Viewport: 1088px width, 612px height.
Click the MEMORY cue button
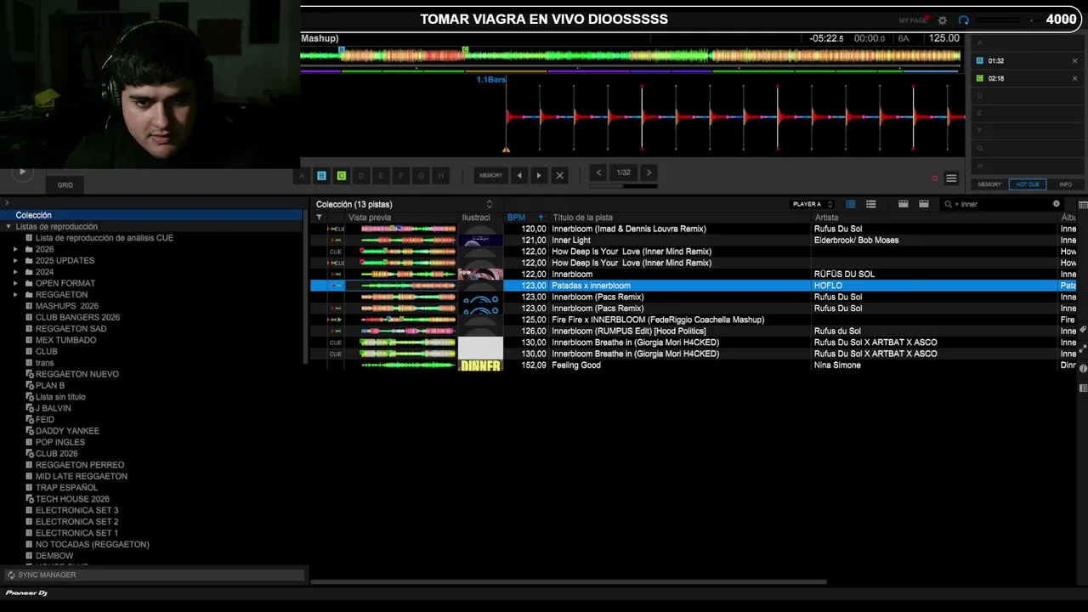490,176
